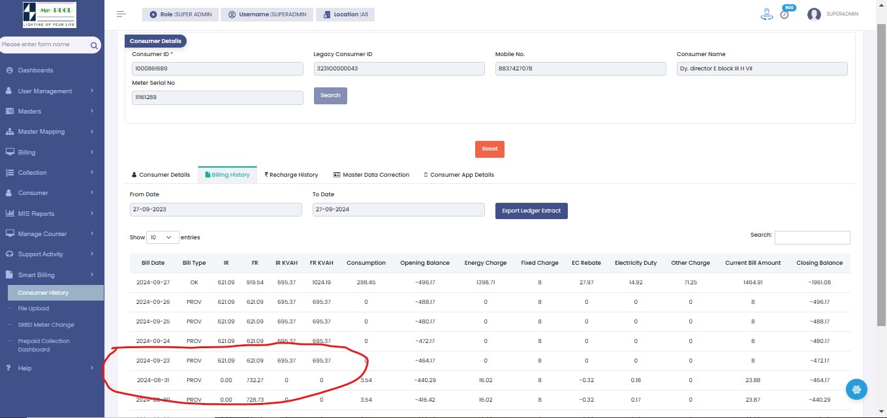Expand the Billing menu chevron
Viewport: 887px width, 418px height.
pyautogui.click(x=92, y=152)
